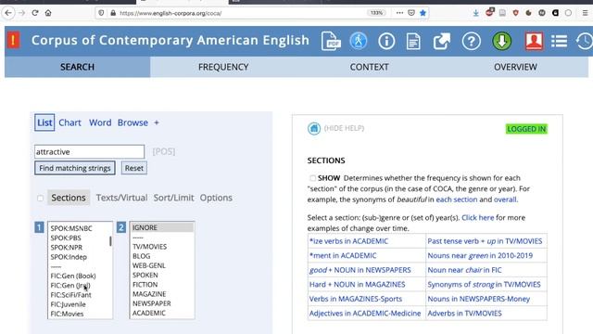Viewport: 593px width, 334px height.
Task: Toggle the Sections checkbox
Action: [x=40, y=198]
